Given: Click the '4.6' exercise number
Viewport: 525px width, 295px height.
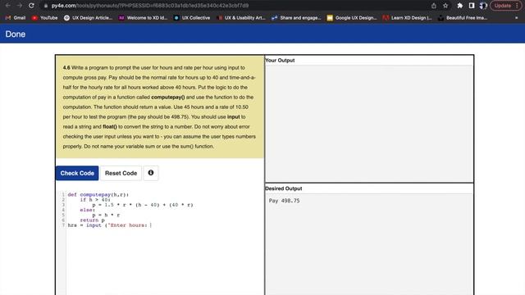Looking at the screenshot, I should [66, 67].
